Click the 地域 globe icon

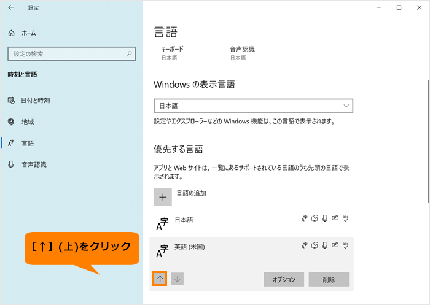click(11, 122)
